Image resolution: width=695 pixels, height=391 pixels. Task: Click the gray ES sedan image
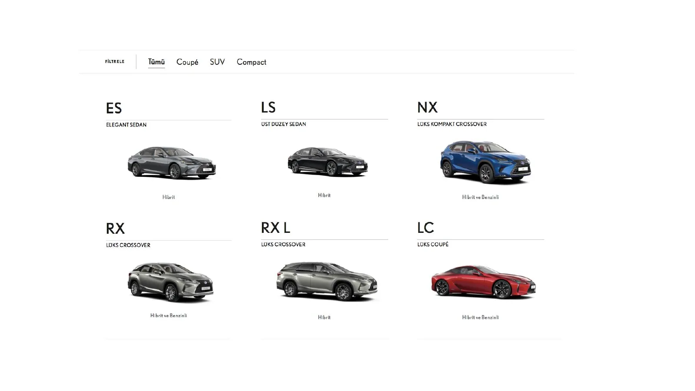point(172,163)
